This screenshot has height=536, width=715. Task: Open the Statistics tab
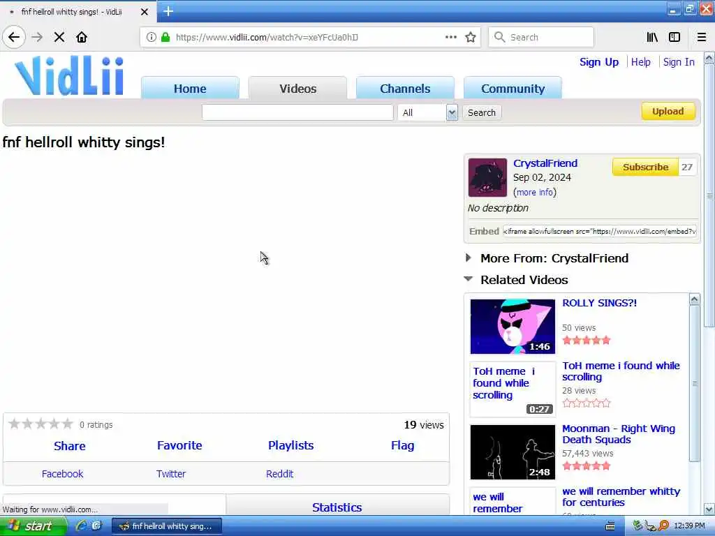[x=337, y=507]
